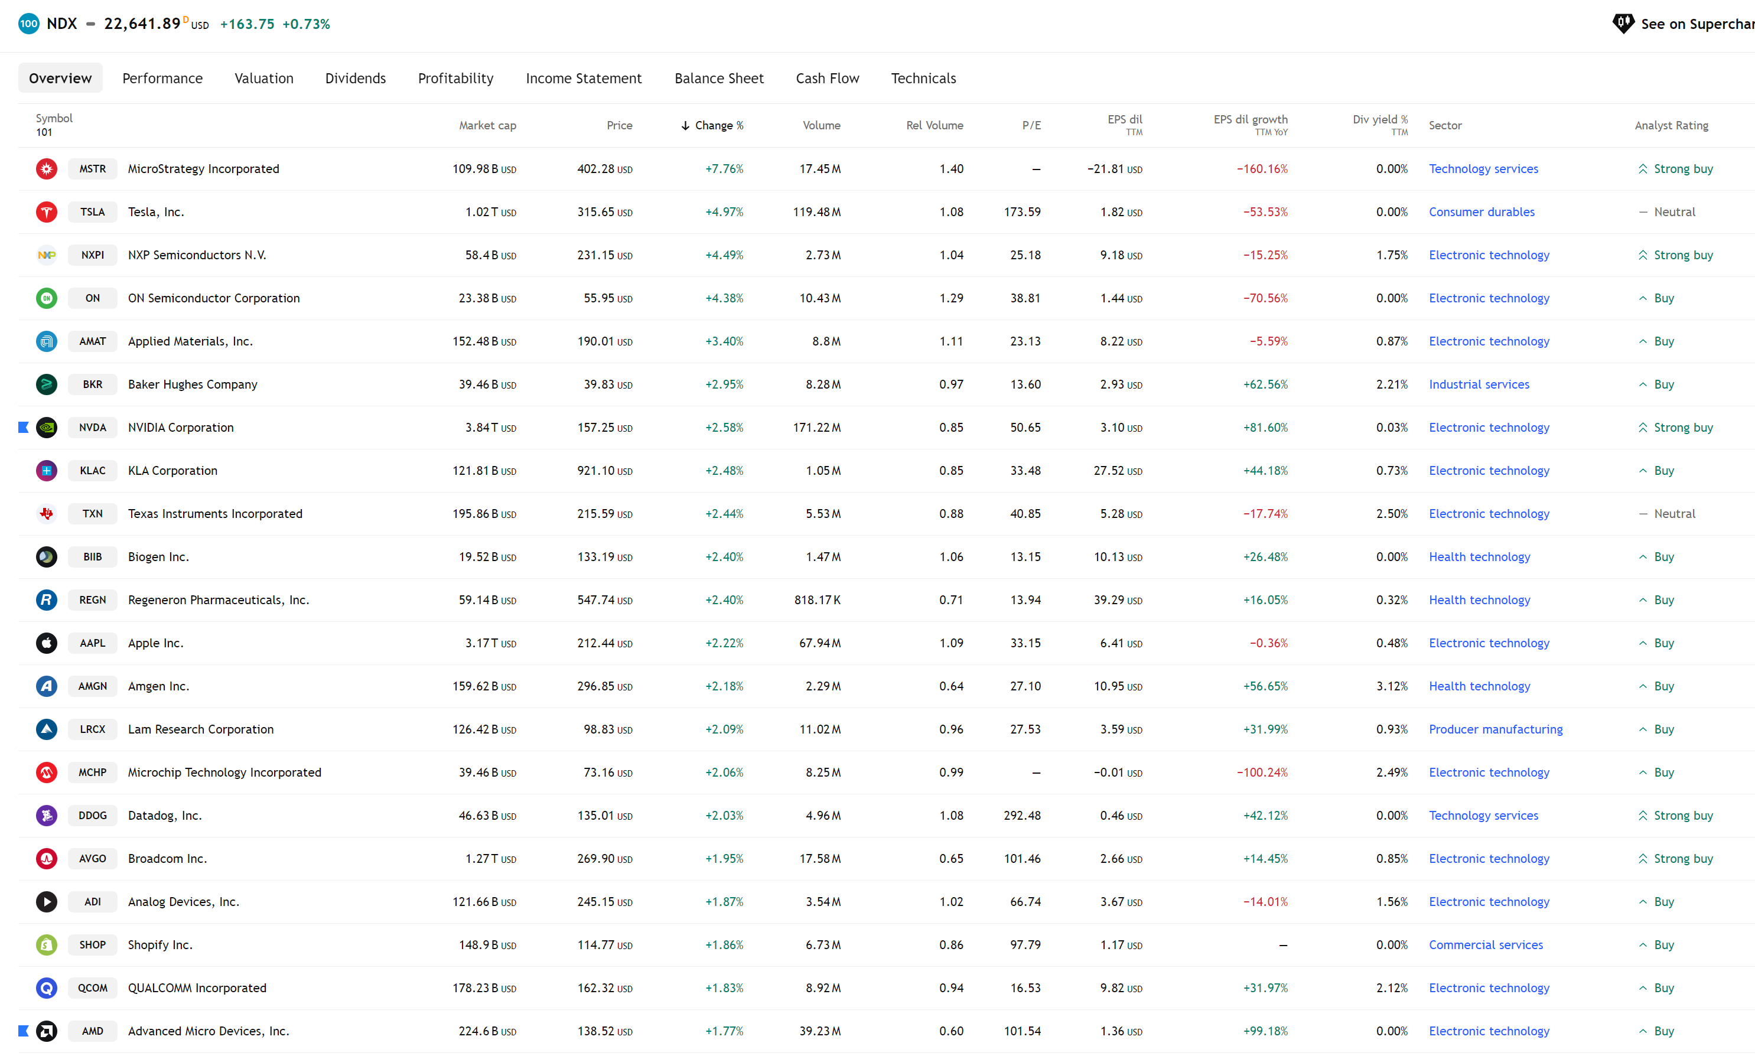This screenshot has height=1056, width=1755.
Task: Click the Datadog logo icon
Action: click(46, 816)
